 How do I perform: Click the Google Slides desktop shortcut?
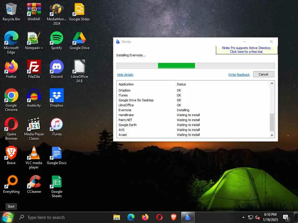tap(79, 12)
